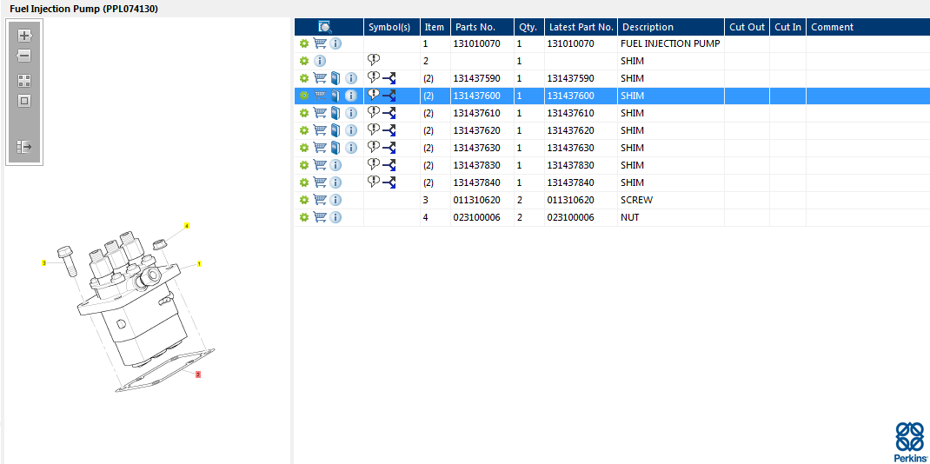Click yellow callout 3 next to bolt
930x464 pixels.
44,262
